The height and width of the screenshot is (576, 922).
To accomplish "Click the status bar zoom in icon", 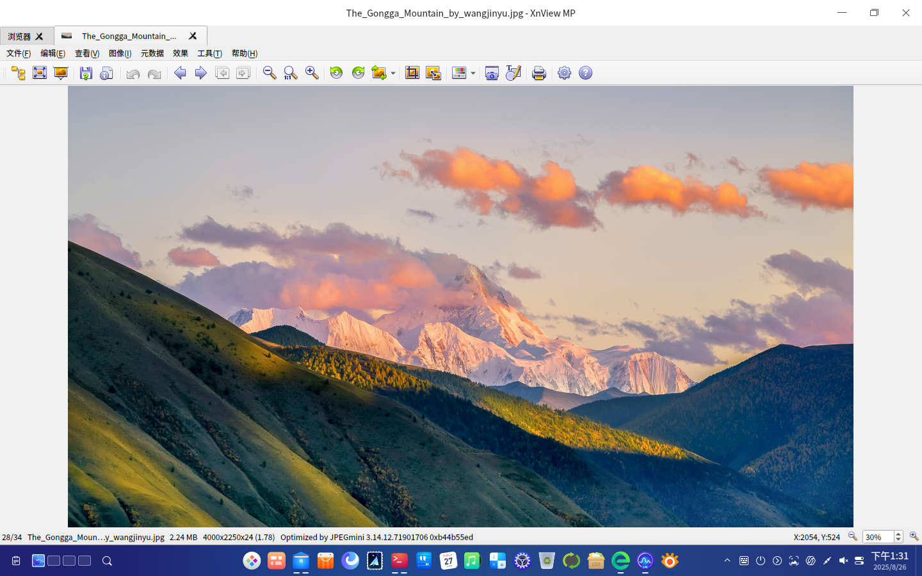I will 914,536.
